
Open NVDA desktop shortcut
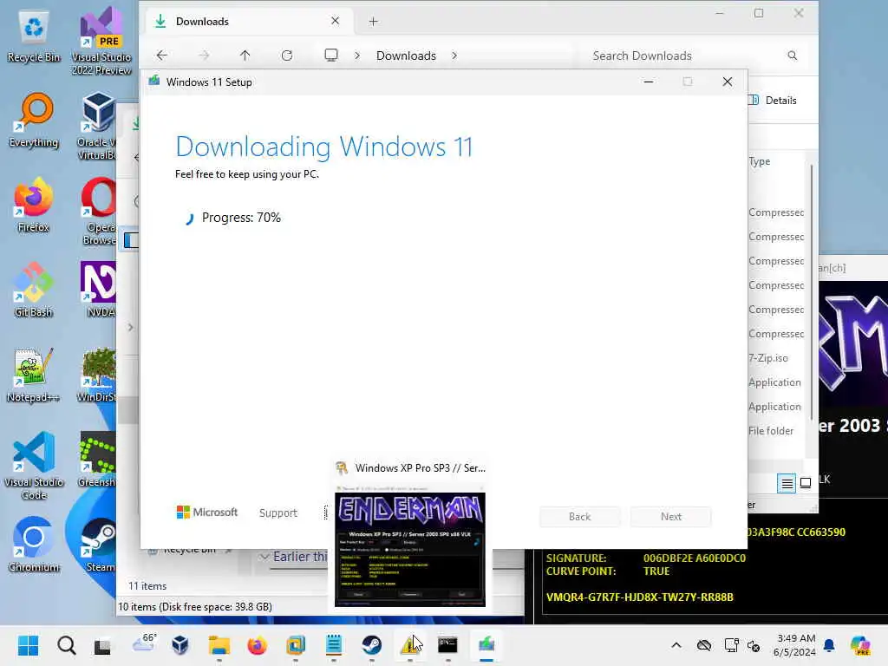pos(99,289)
